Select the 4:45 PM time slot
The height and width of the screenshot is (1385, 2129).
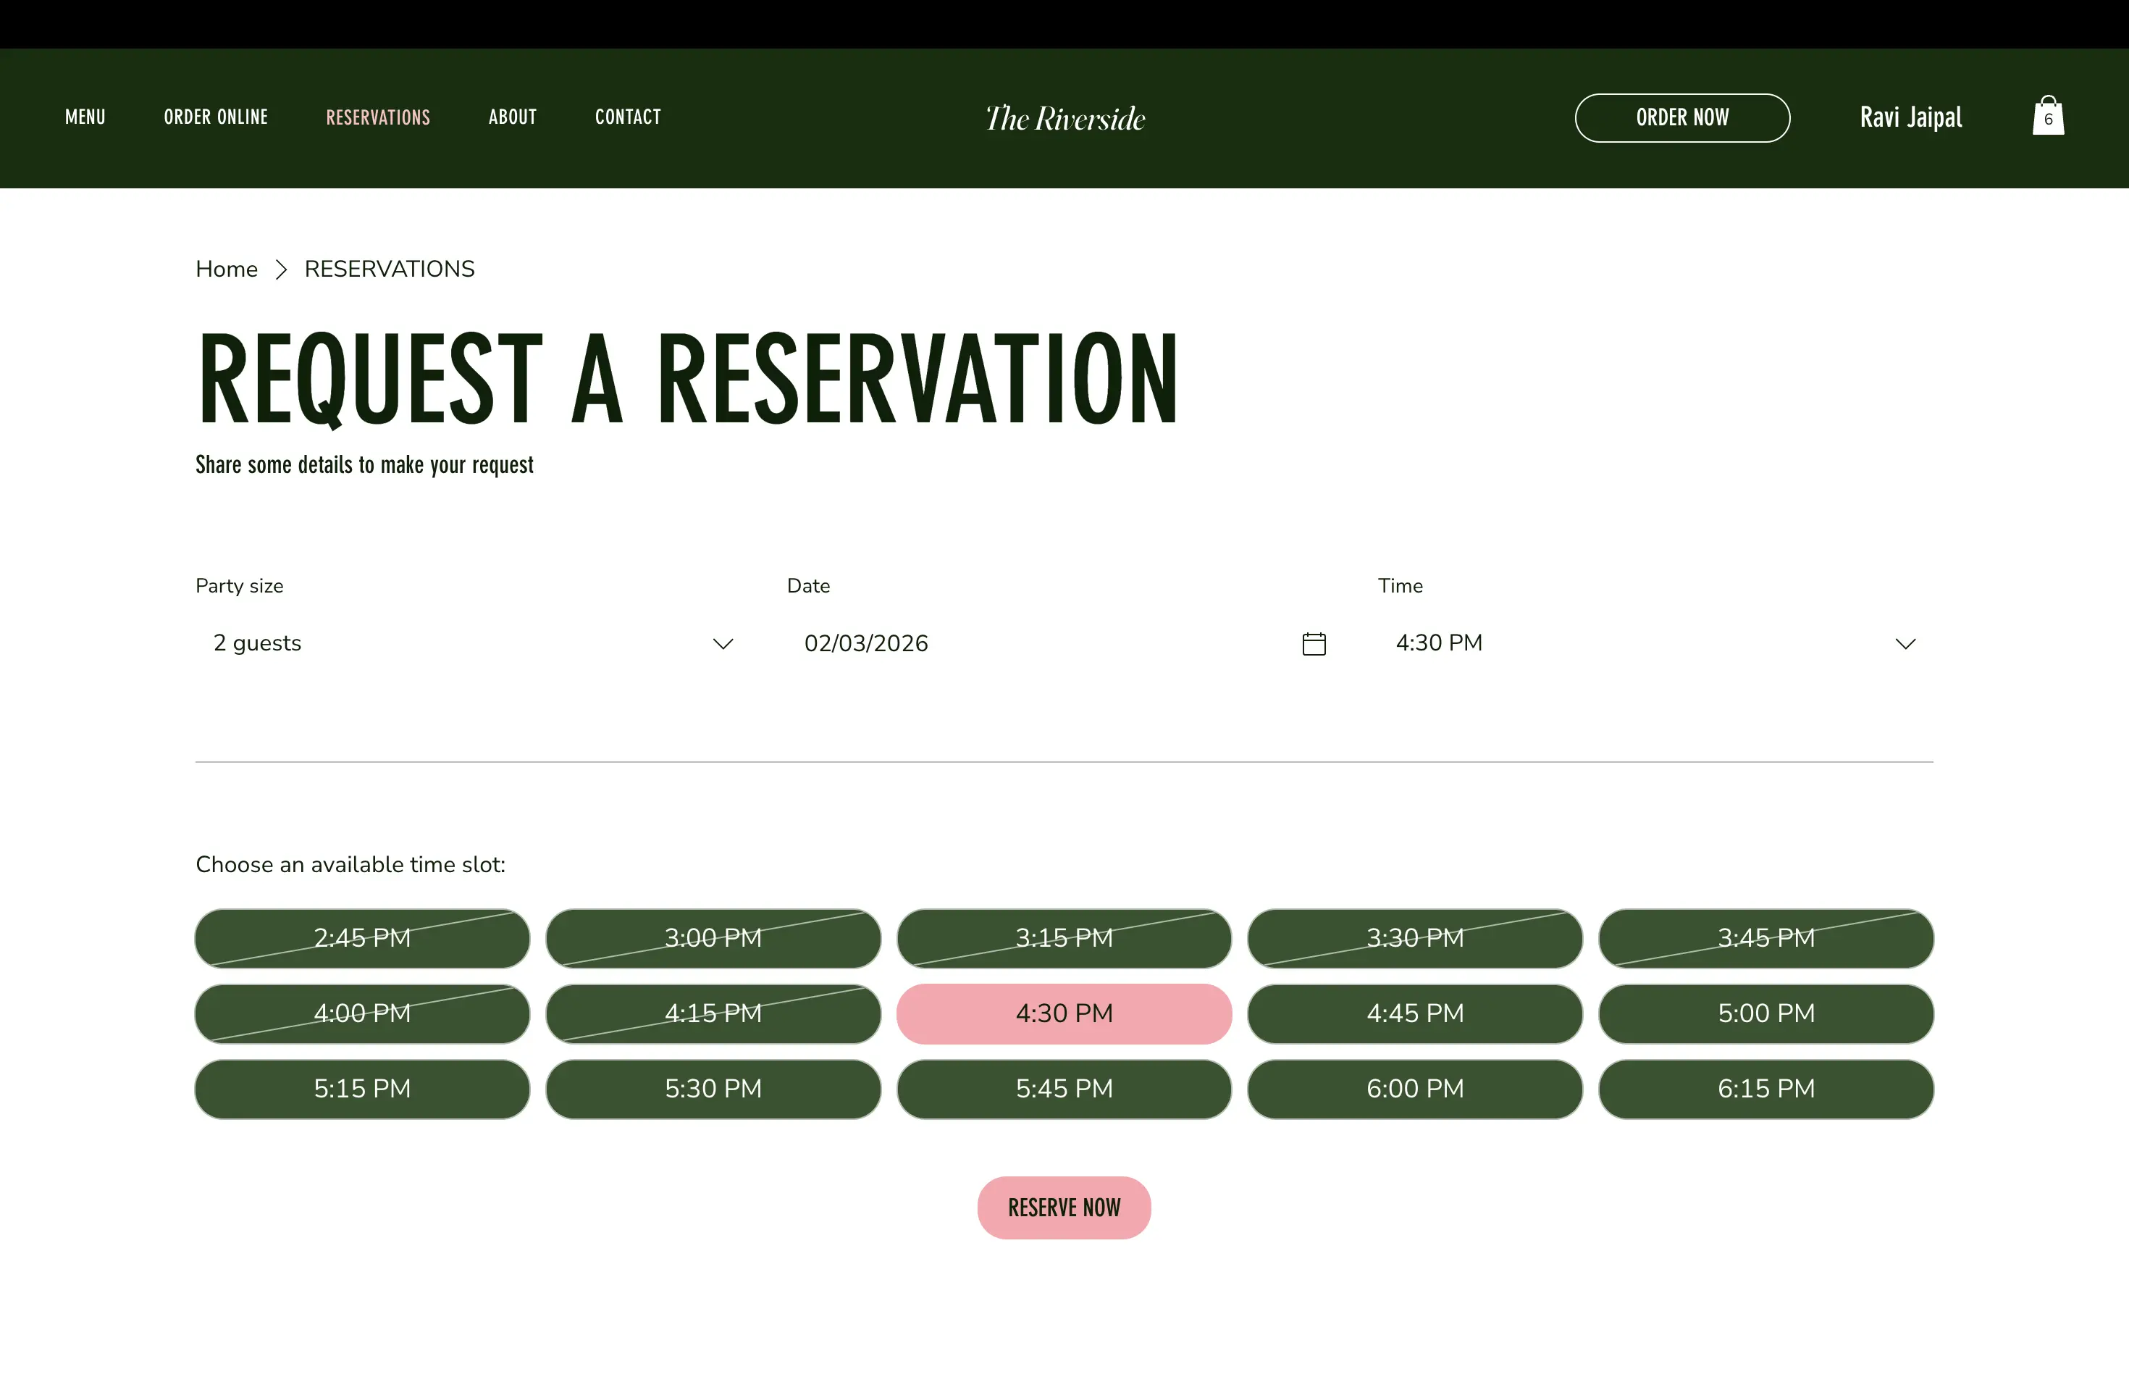[1414, 1013]
